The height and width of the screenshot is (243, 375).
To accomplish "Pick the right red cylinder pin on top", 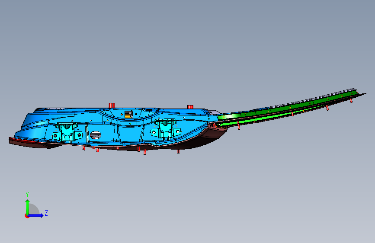I will coord(190,107).
